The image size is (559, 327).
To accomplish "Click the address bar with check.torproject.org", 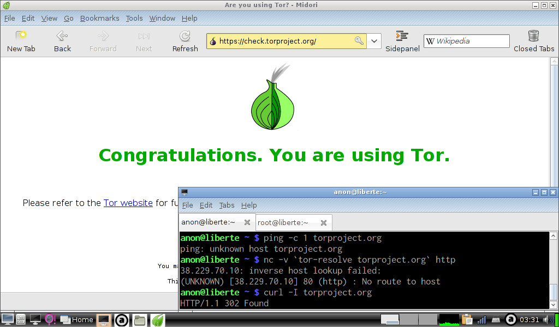I will 286,41.
